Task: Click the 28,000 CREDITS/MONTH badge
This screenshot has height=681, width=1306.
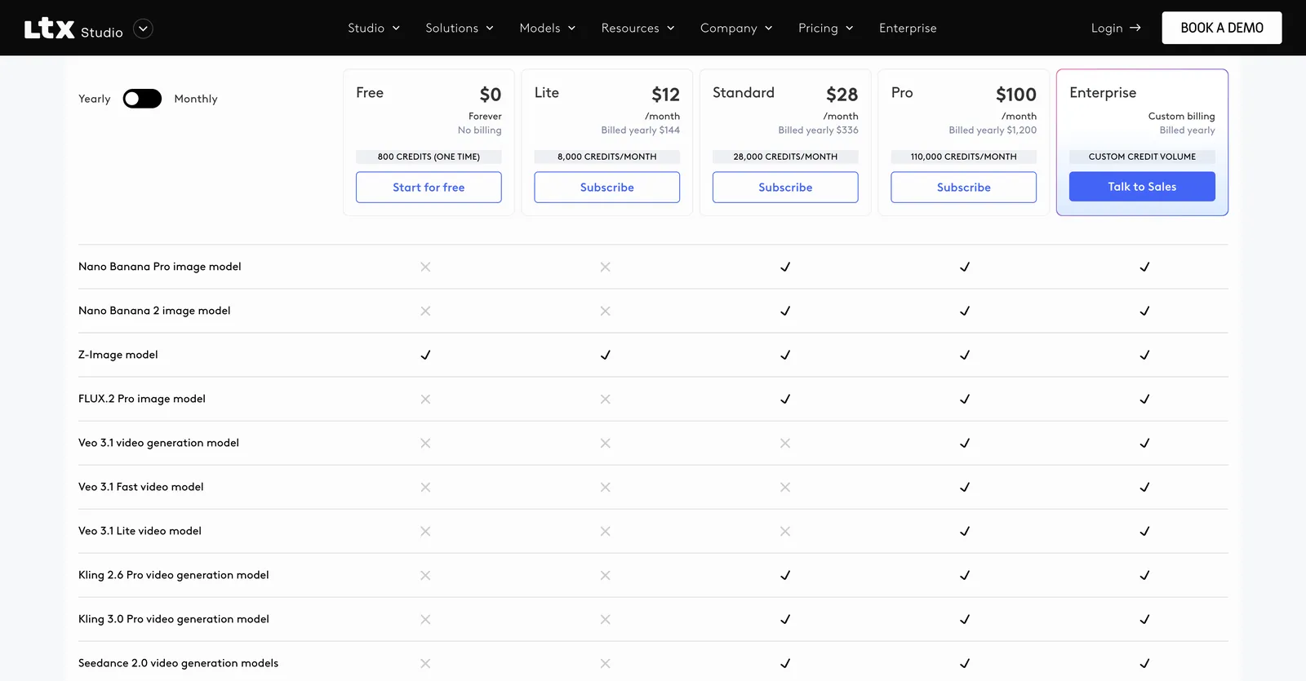Action: pyautogui.click(x=785, y=157)
